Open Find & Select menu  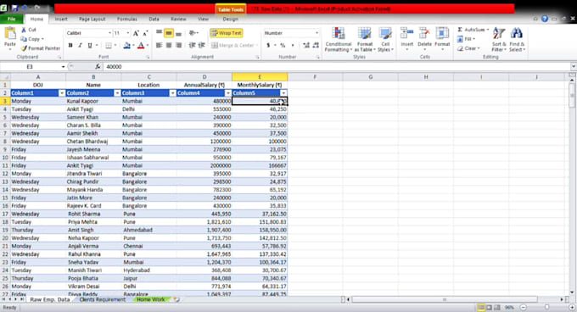(x=517, y=39)
